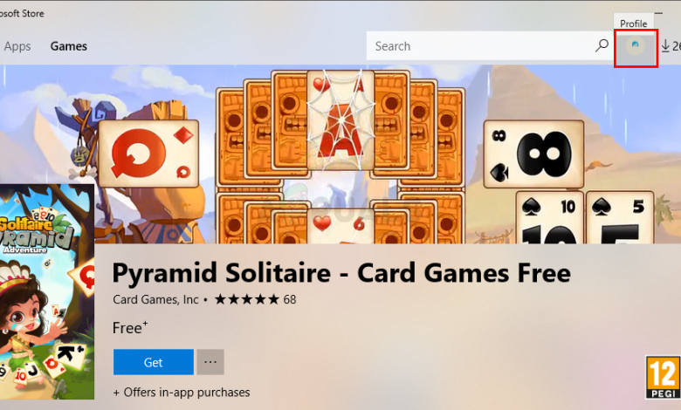Click the Solitaire Pyramid Adventure app thumbnail
Screen dimensions: 681x410
point(47,291)
